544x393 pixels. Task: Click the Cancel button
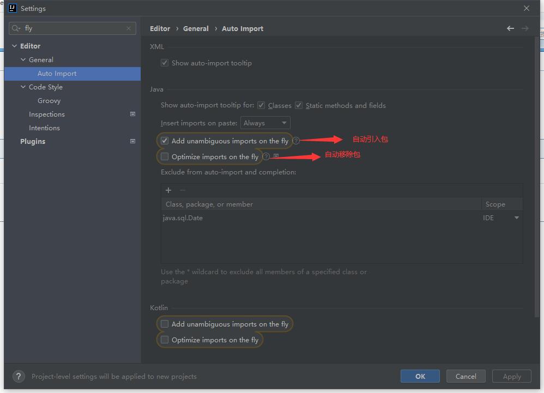pyautogui.click(x=466, y=376)
